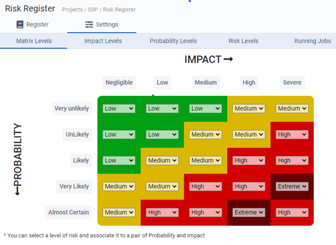
Task: Change the Likely / High risk dropdown
Action: pos(249,160)
